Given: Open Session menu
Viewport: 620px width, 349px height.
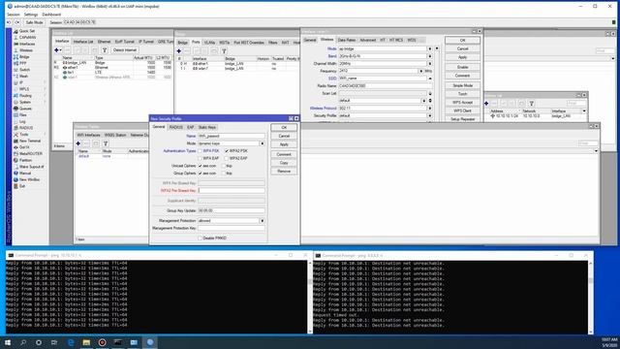Looking at the screenshot, I should click(x=13, y=15).
